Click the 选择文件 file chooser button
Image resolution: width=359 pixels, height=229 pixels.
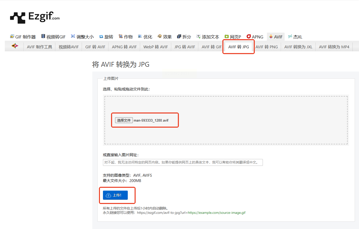(124, 120)
